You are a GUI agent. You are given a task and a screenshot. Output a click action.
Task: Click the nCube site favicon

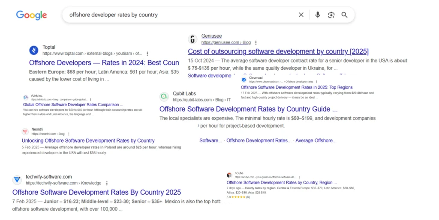229,175
